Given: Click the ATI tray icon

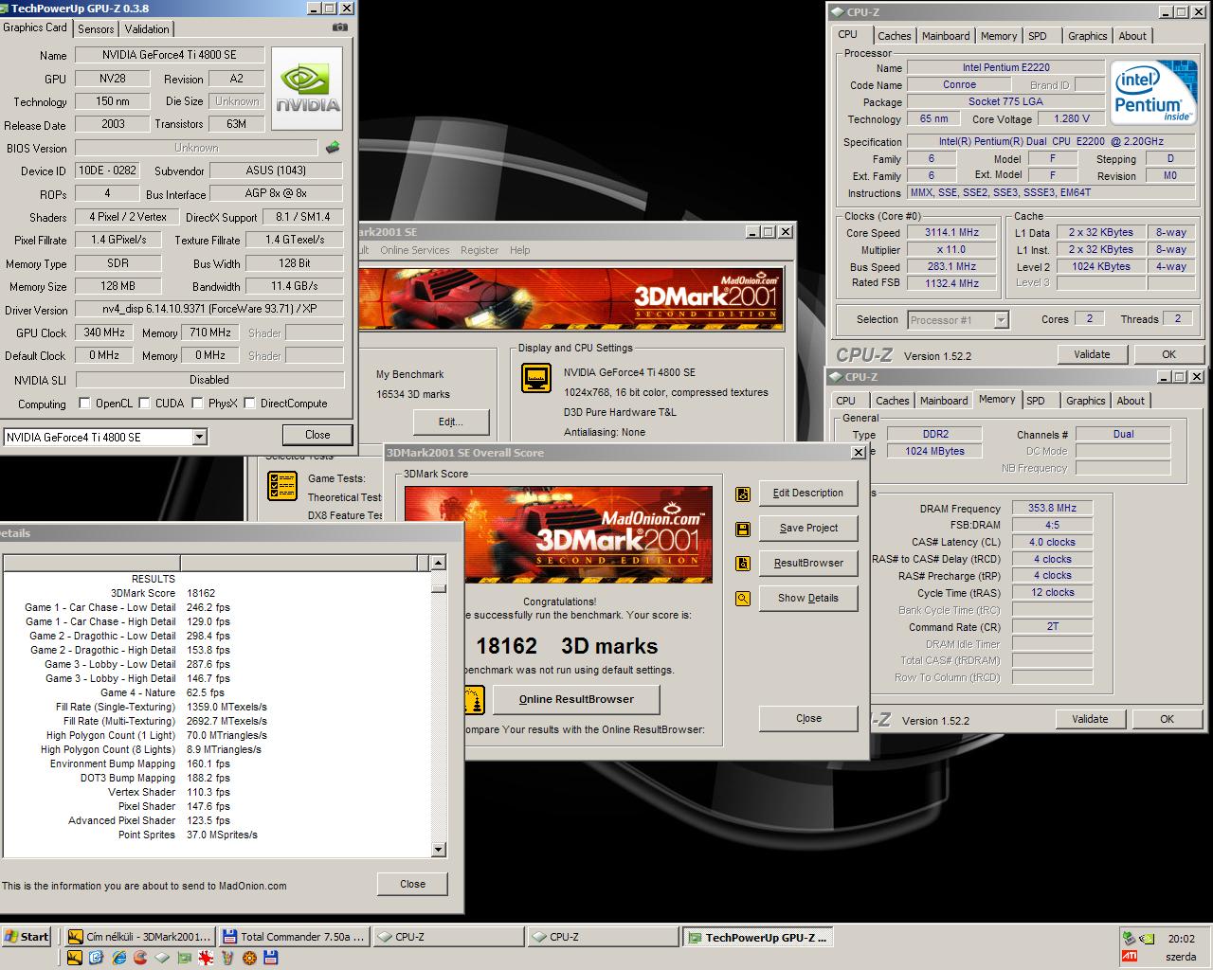Looking at the screenshot, I should click(1130, 956).
